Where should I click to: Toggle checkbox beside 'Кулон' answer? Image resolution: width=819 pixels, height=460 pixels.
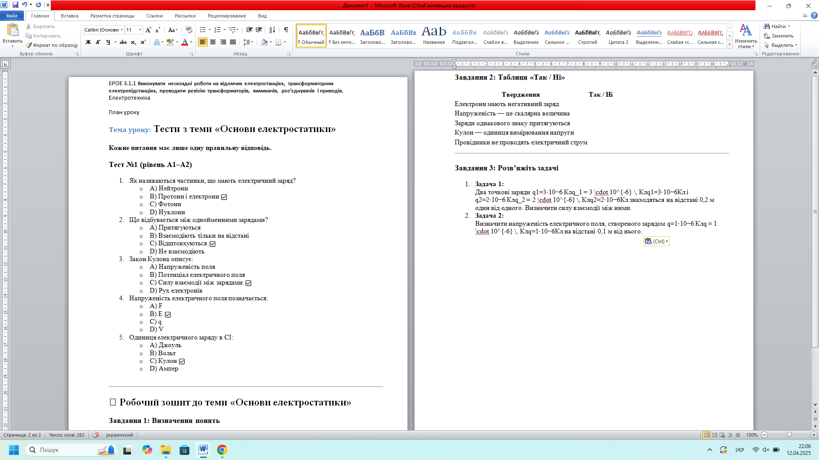pyautogui.click(x=182, y=362)
